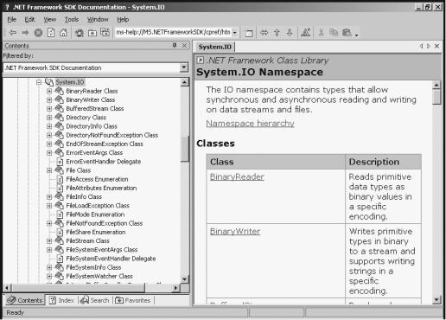
Task: Click the document pane vertical scrollbar thumb
Action: pos(436,97)
